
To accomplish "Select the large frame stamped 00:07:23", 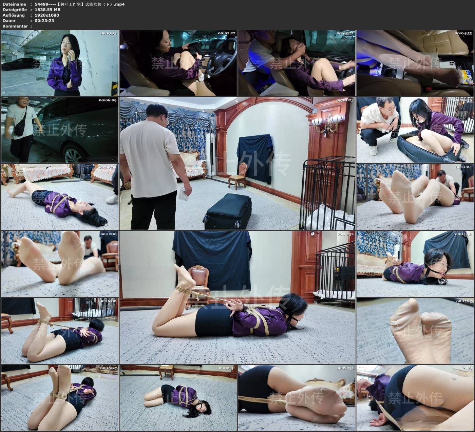I will click(x=237, y=163).
